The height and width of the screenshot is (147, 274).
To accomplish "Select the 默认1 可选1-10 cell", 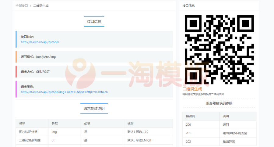I will [148, 132].
